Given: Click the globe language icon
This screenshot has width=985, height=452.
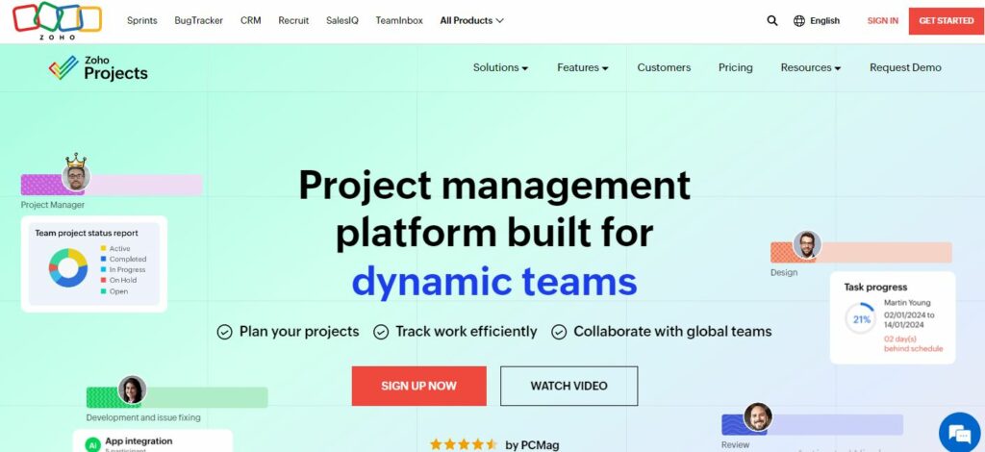Looking at the screenshot, I should (799, 21).
